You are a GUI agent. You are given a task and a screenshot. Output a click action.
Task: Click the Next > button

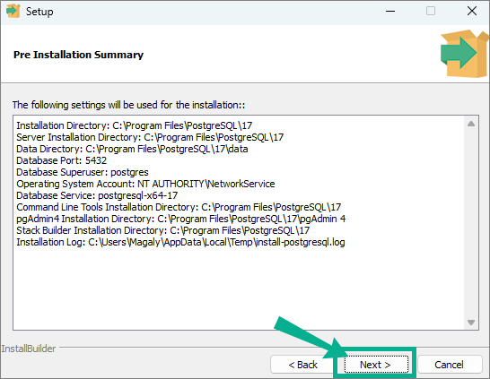376,364
